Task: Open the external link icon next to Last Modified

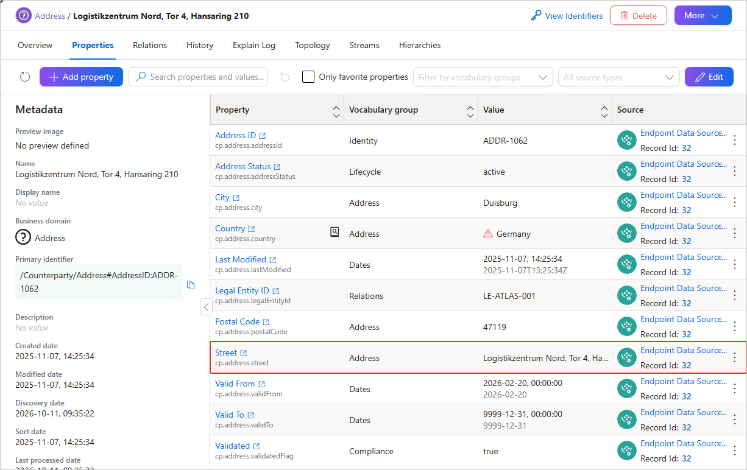Action: click(x=273, y=260)
